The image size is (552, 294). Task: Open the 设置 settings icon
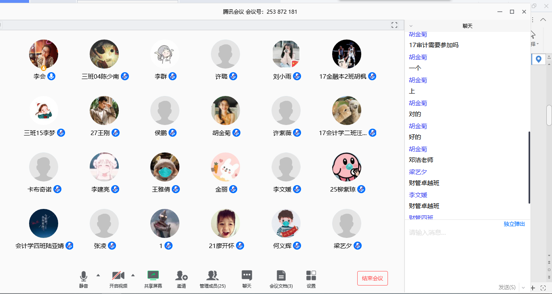(x=311, y=276)
